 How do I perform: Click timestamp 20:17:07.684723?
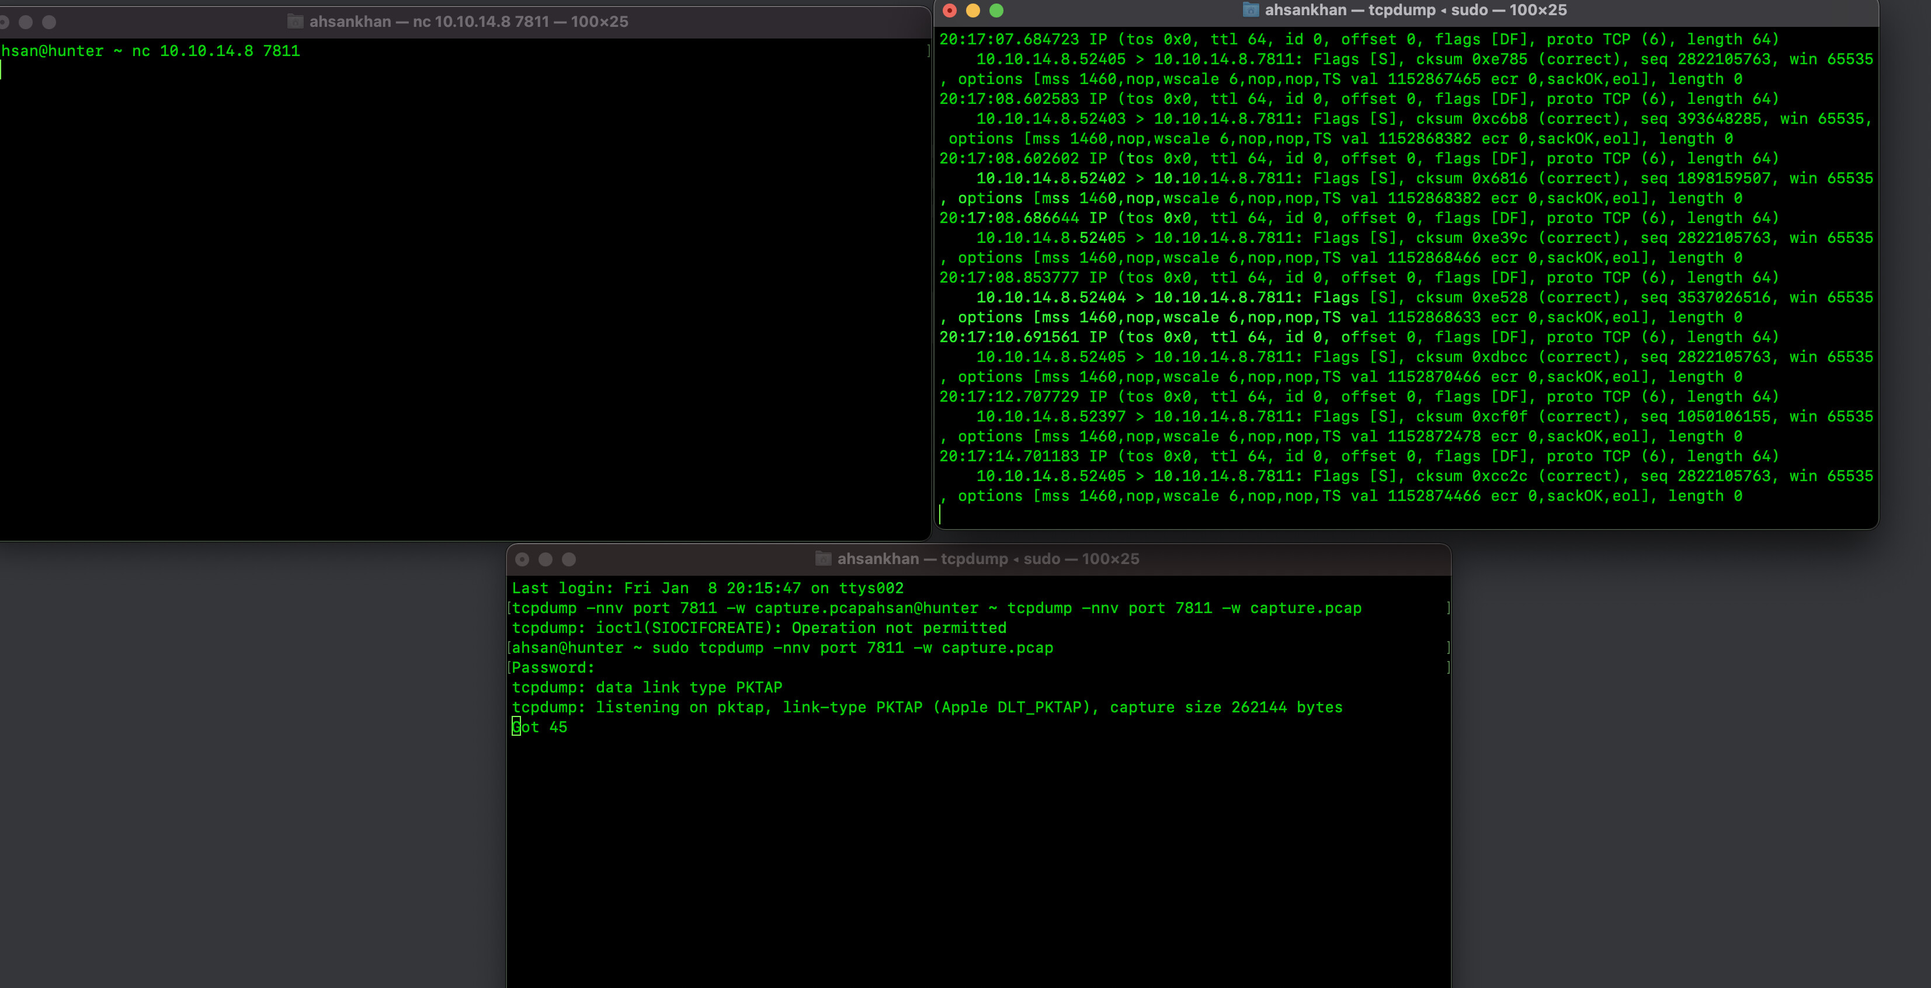click(x=1009, y=39)
